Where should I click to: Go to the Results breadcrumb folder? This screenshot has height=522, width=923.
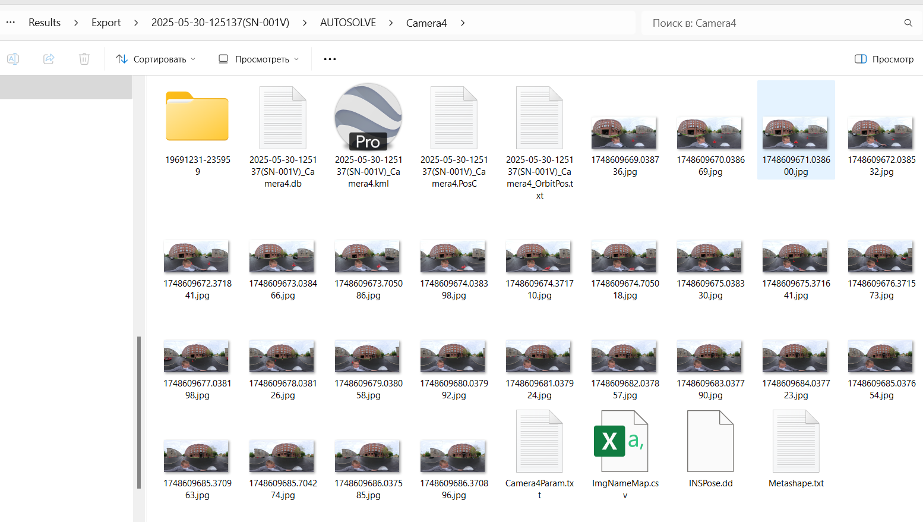click(x=45, y=23)
